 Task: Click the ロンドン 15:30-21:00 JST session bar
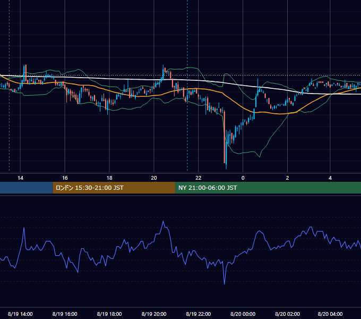click(x=114, y=188)
